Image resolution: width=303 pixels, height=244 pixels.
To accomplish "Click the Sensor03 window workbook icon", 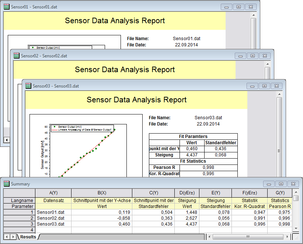I will click(28, 86).
